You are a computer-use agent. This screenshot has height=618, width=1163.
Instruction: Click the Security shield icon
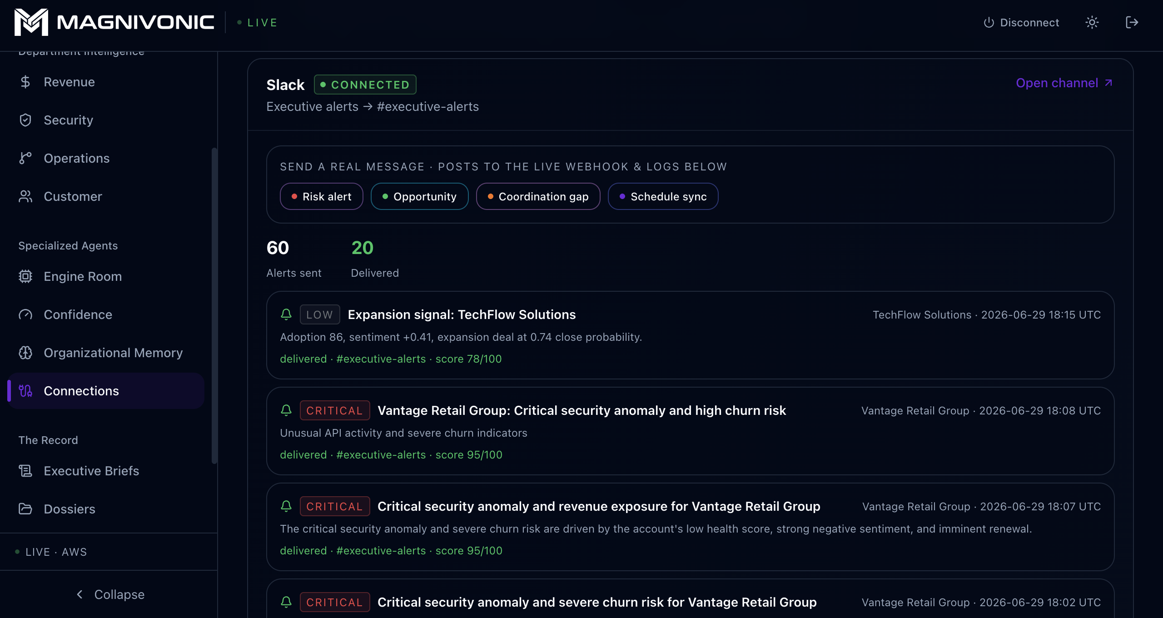pyautogui.click(x=25, y=120)
